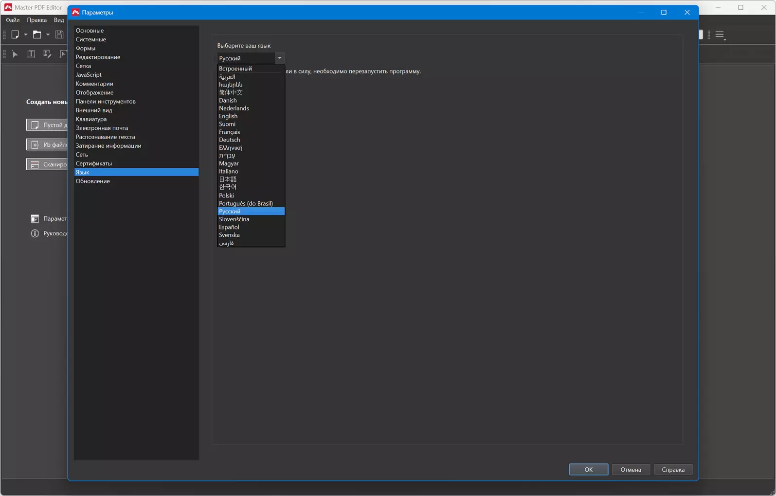Select Редактирование settings category
Viewport: 776px width, 496px height.
[136, 57]
